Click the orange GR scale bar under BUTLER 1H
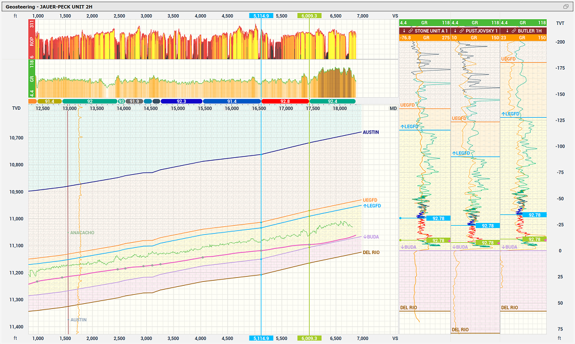This screenshot has width=575, height=344. coord(523,38)
